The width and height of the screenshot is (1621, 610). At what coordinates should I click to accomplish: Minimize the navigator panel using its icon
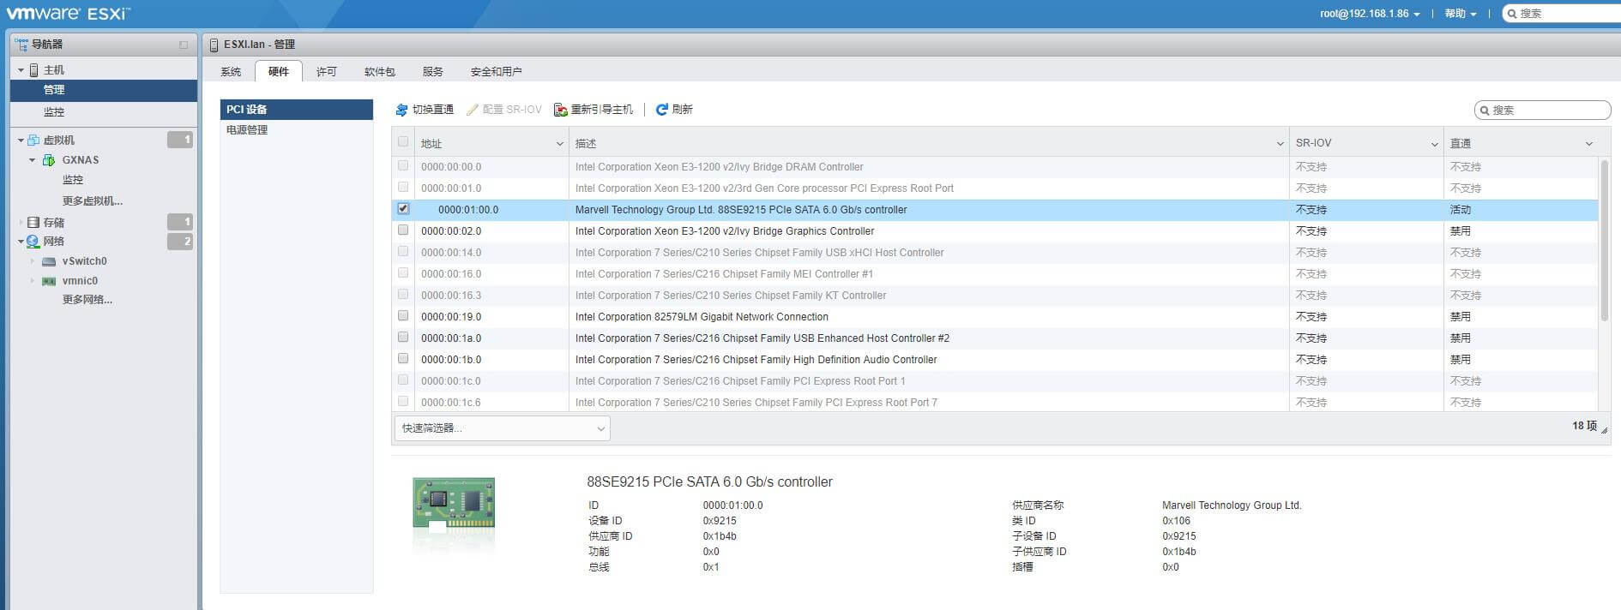[x=183, y=45]
